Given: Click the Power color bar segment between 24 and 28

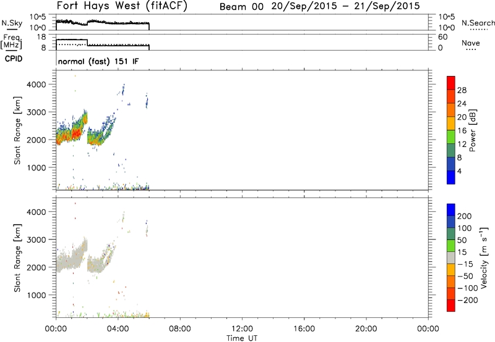Looking at the screenshot, I should [451, 96].
